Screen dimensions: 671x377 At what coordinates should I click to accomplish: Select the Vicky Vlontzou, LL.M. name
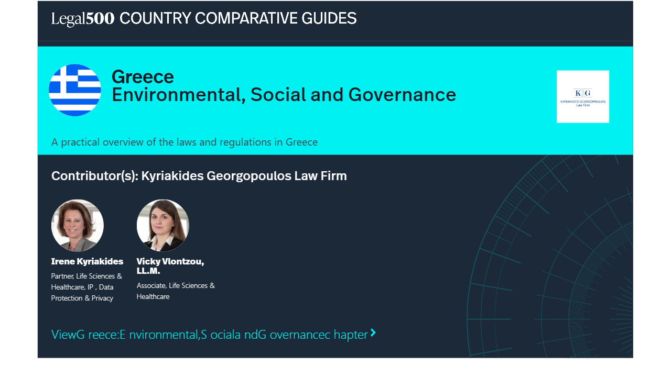pyautogui.click(x=170, y=266)
